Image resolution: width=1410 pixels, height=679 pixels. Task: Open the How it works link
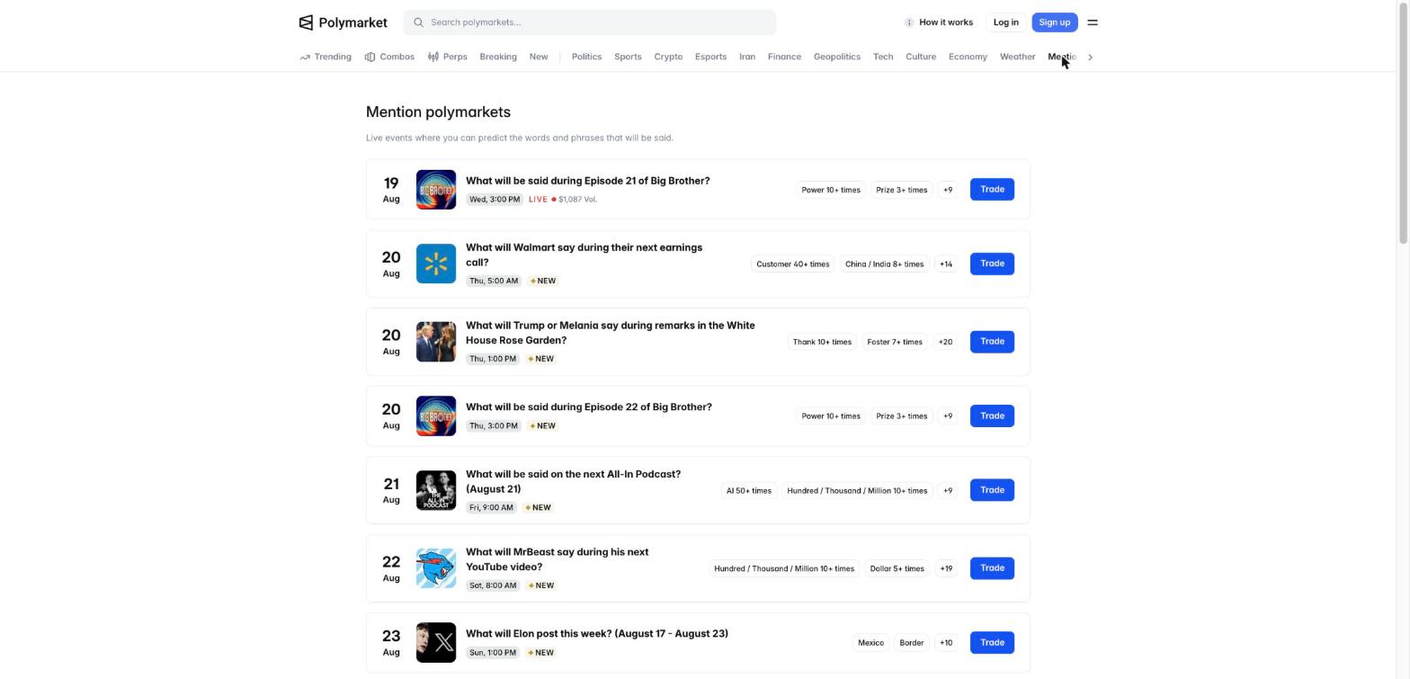(939, 22)
